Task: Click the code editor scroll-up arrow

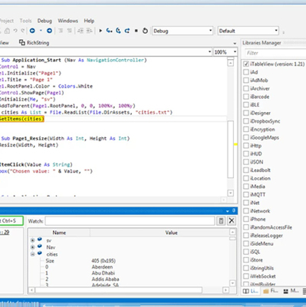Action: pyautogui.click(x=231, y=62)
